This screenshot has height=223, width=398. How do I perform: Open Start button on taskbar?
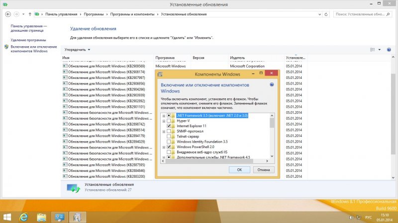click(7, 217)
